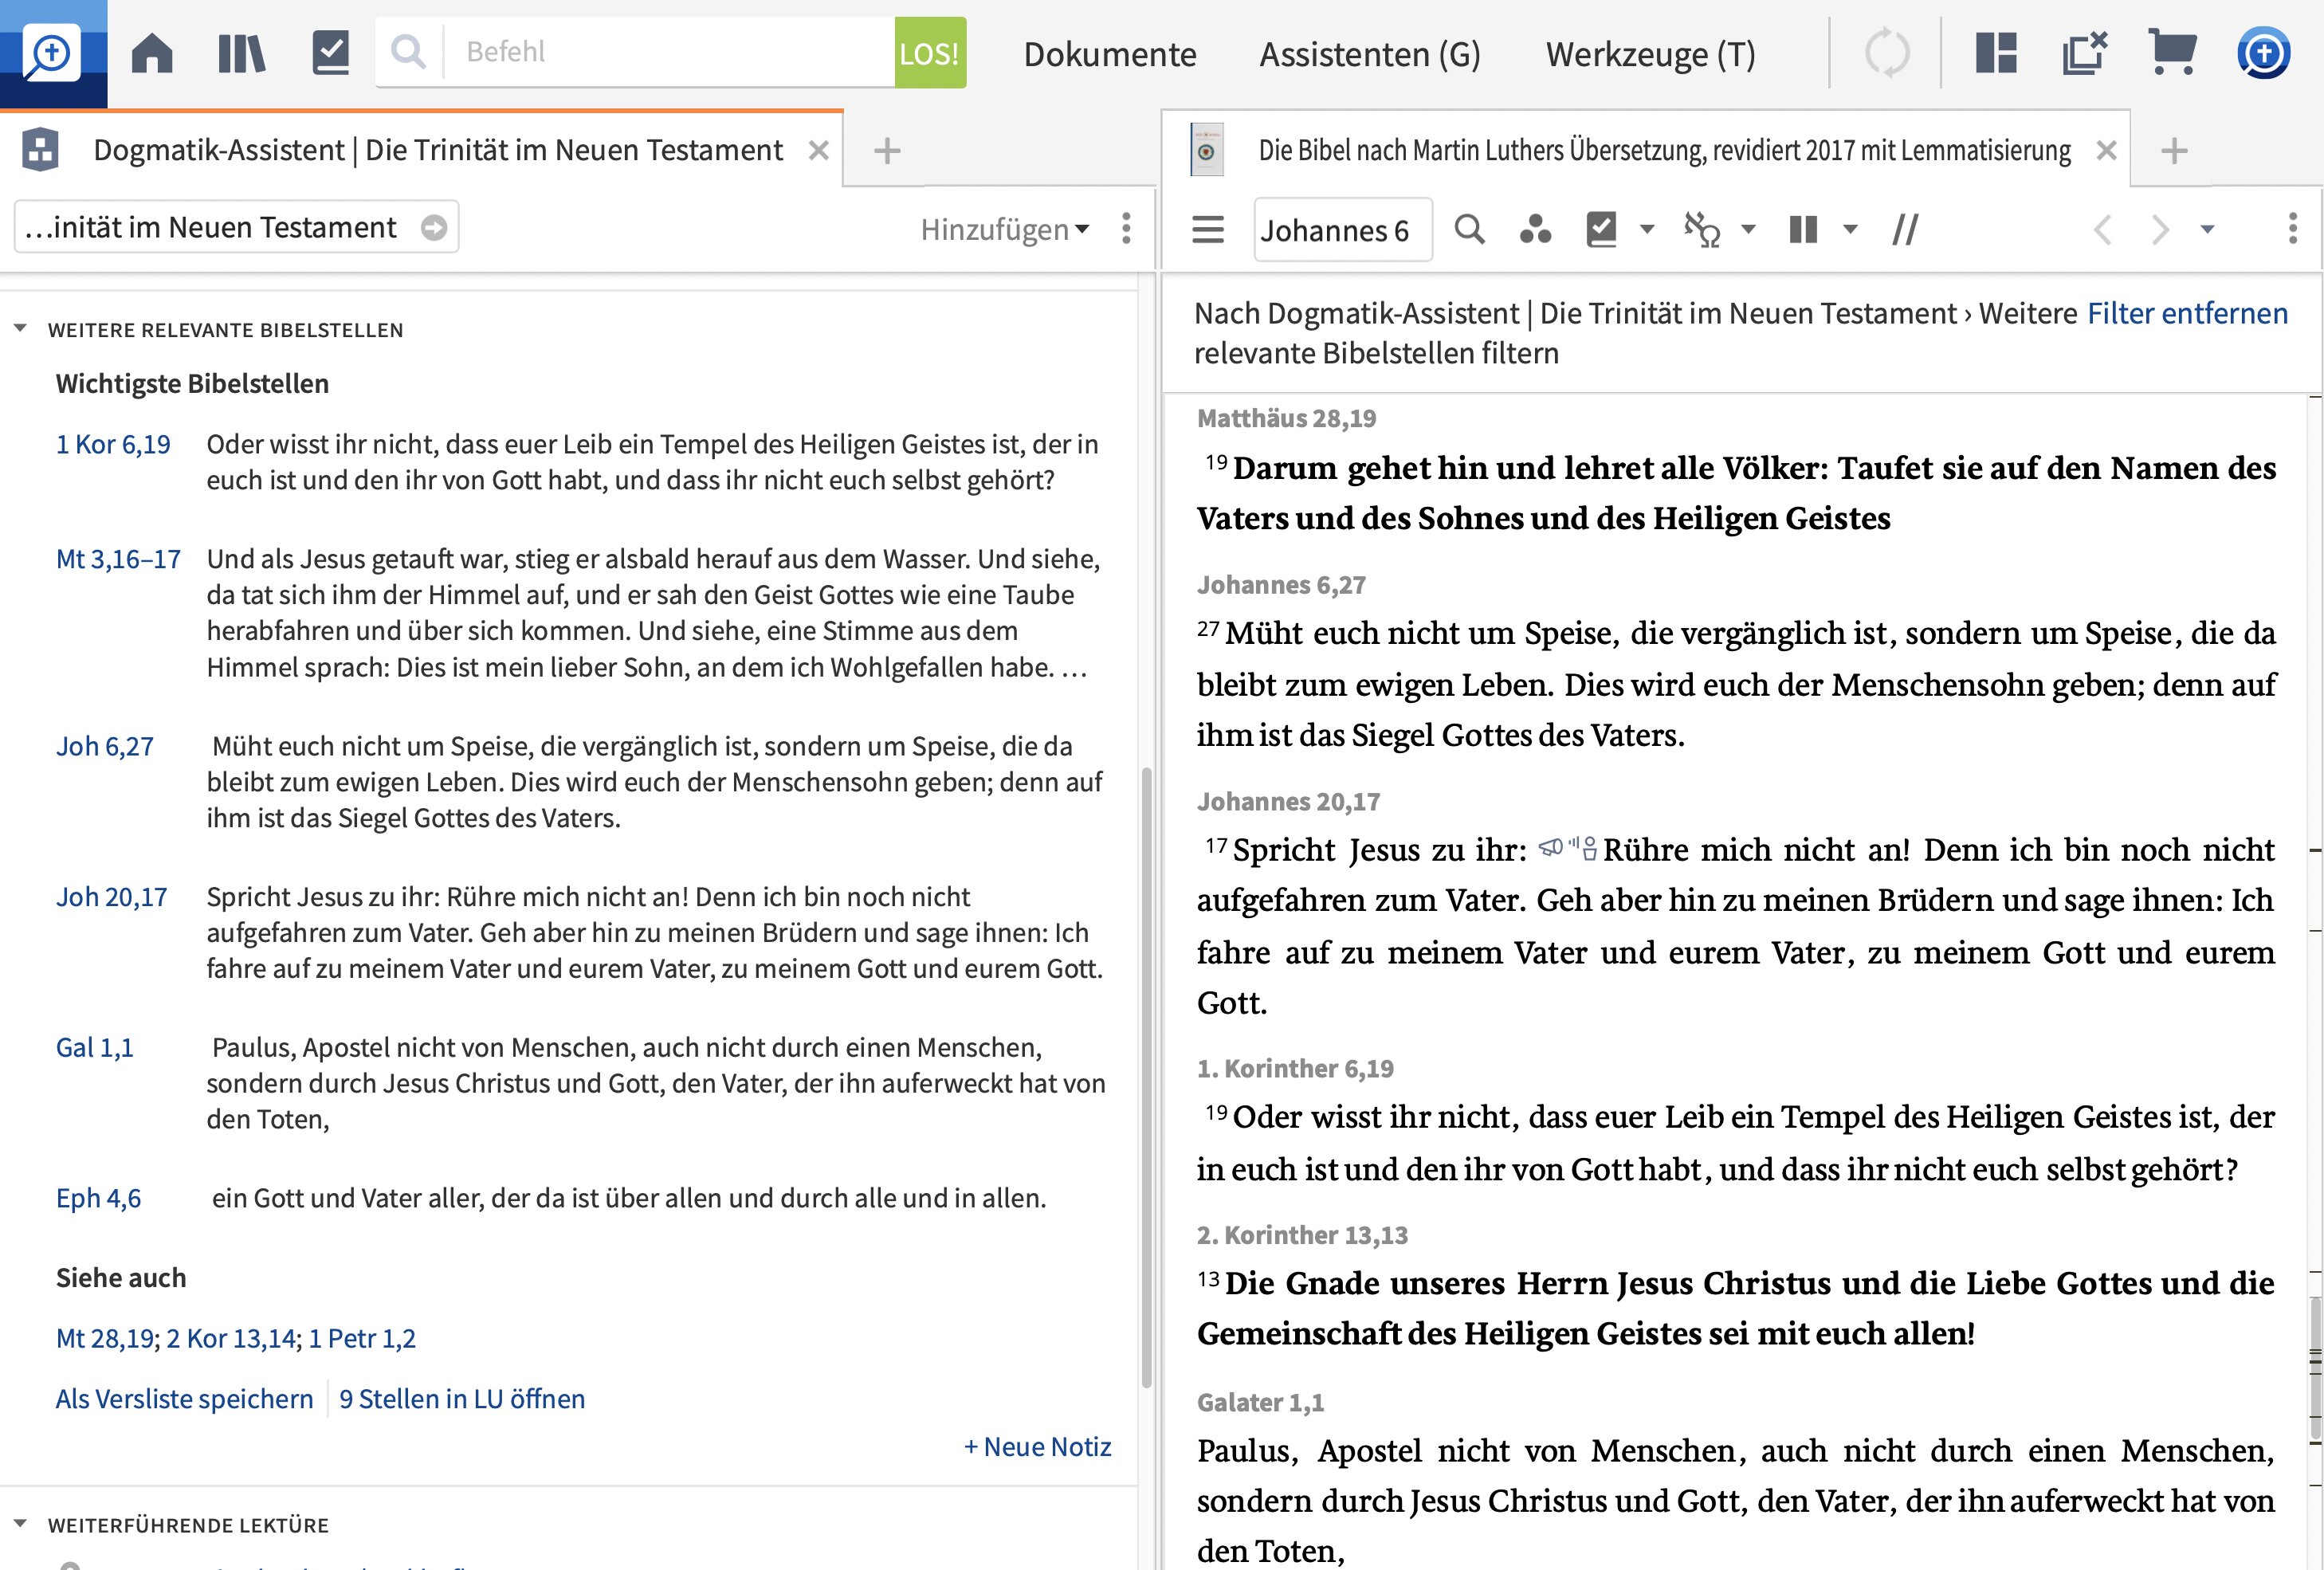The width and height of the screenshot is (2324, 1570).
Task: Open the Hinzufügen dropdown
Action: [x=1005, y=230]
